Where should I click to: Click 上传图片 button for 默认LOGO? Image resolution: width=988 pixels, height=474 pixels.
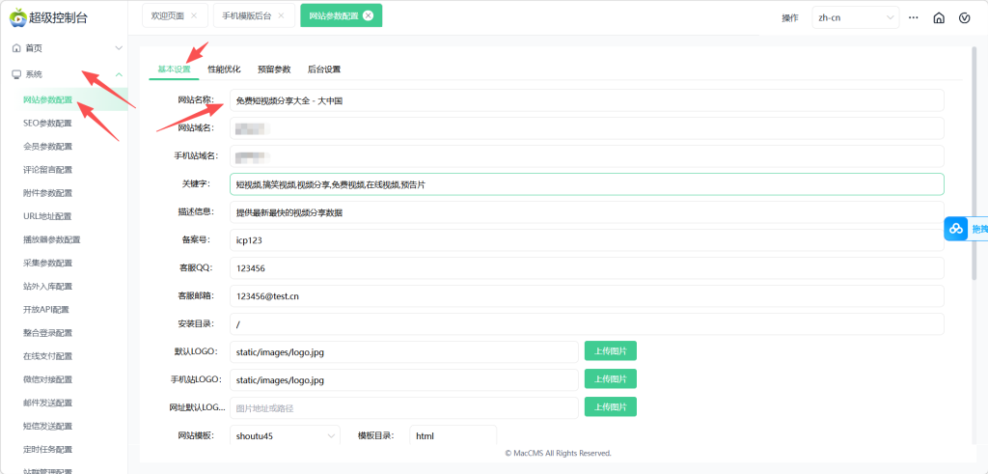point(610,350)
